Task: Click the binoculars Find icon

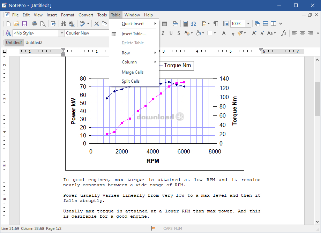Action: point(64,24)
